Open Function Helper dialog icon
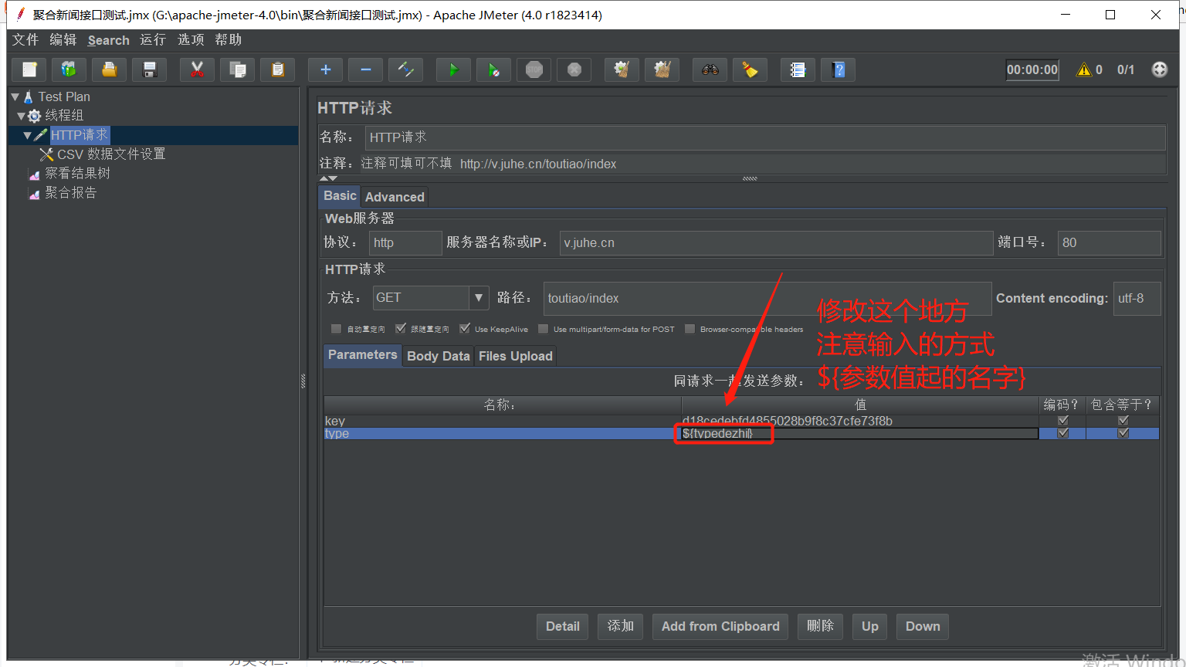 (798, 69)
